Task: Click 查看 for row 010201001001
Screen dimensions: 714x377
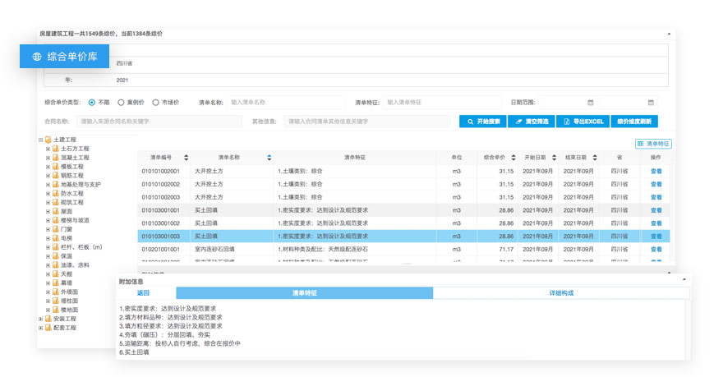Action: tap(656, 250)
